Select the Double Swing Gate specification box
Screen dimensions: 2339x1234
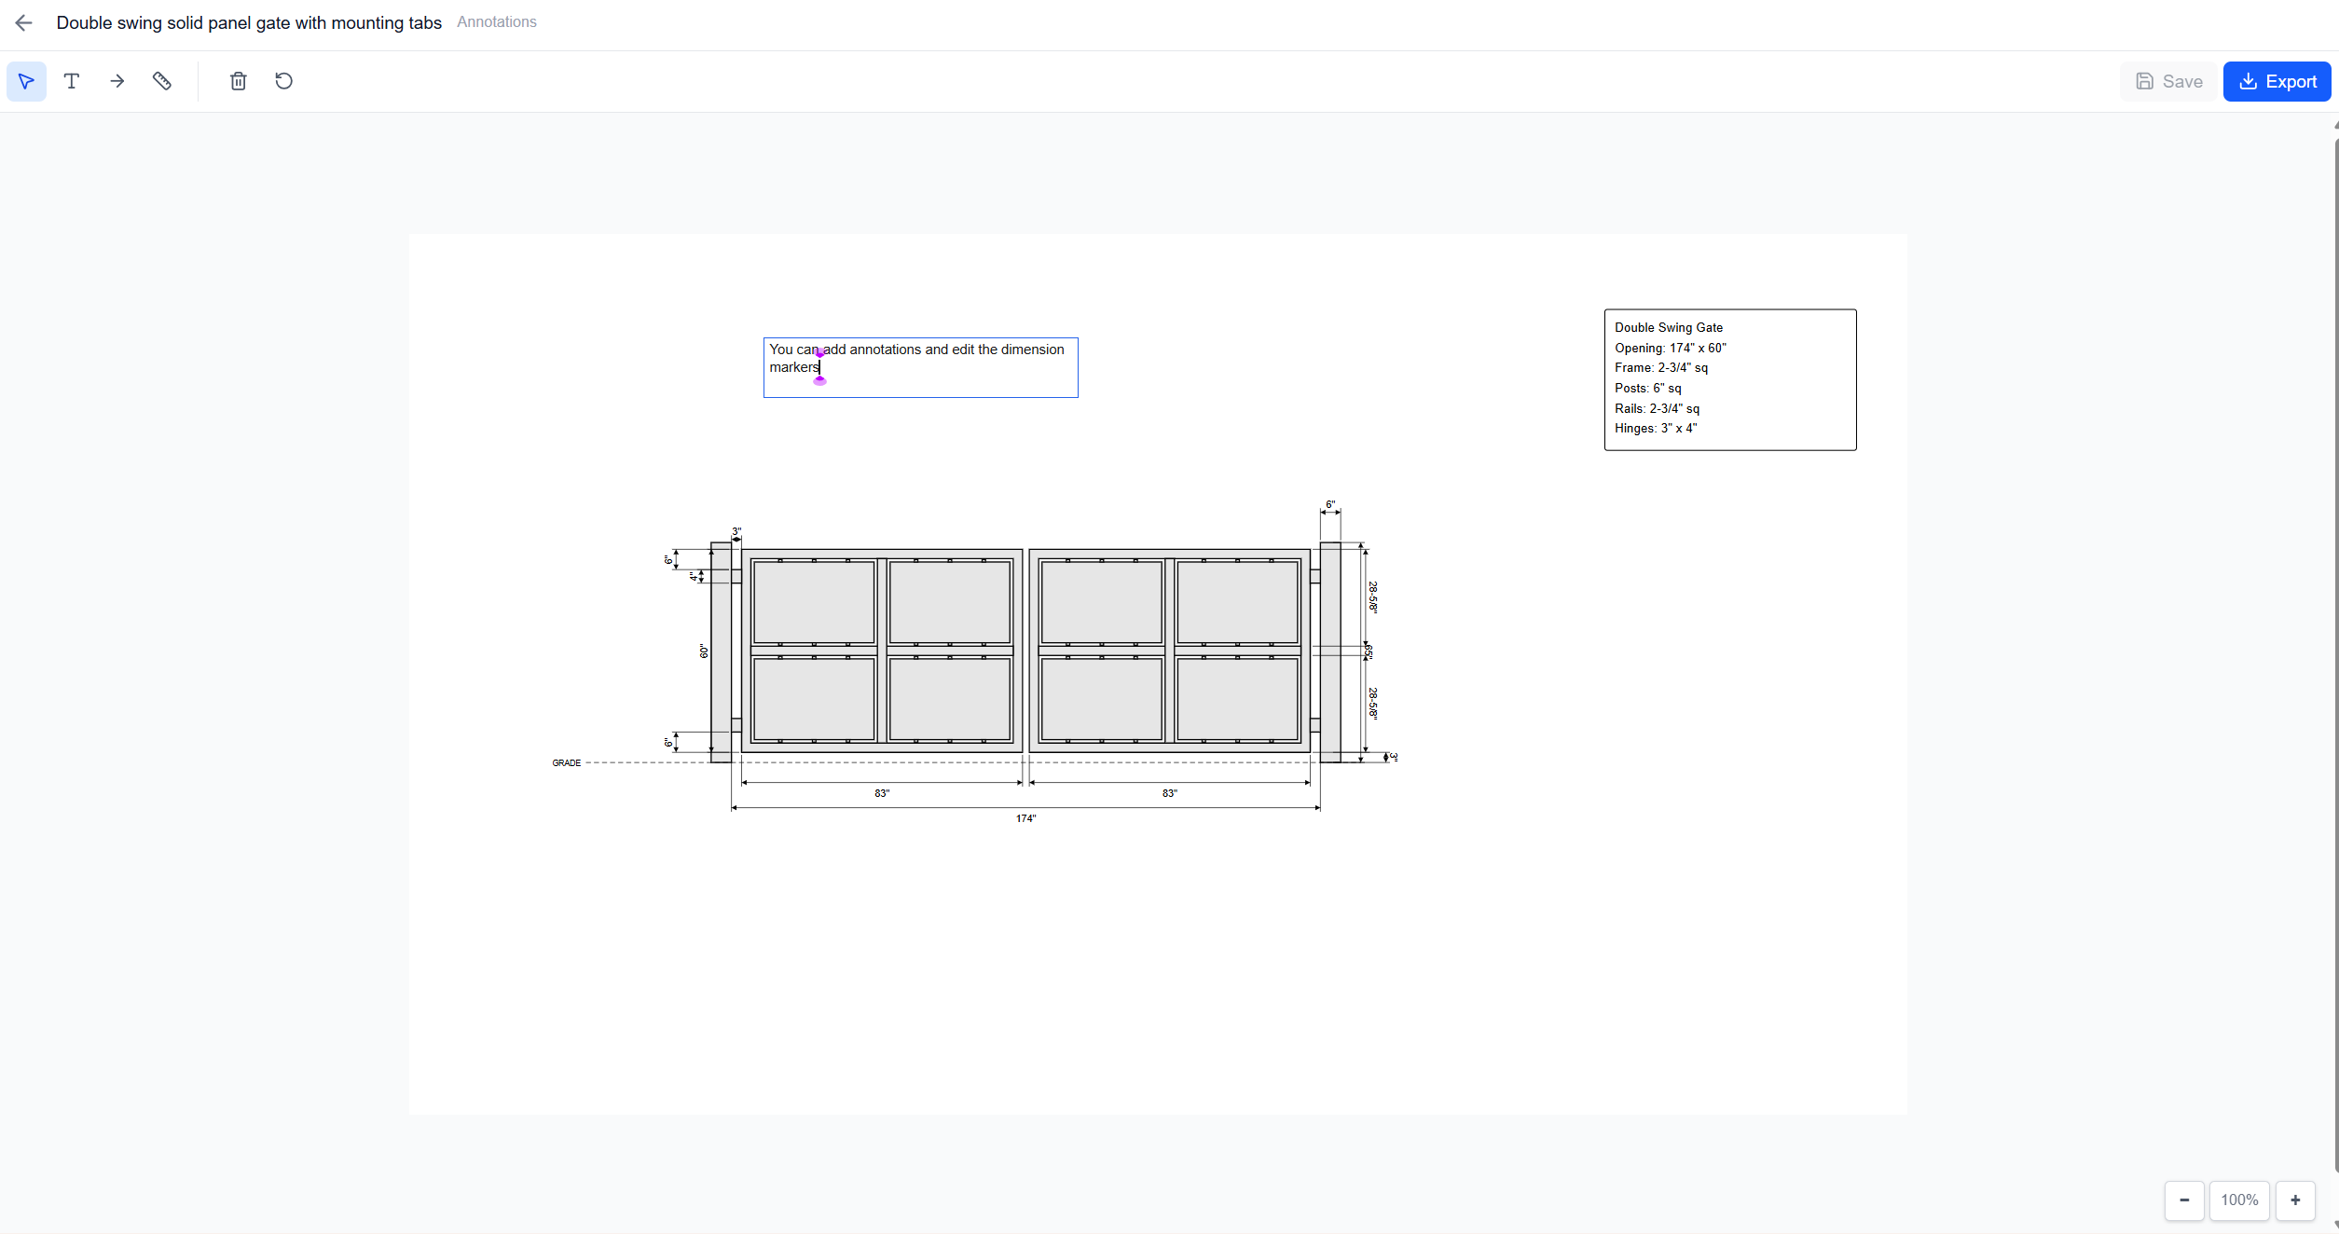pos(1729,378)
